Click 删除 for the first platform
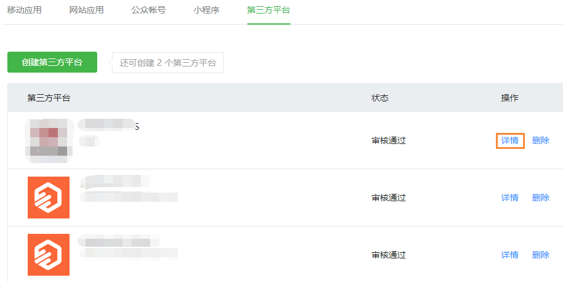The image size is (563, 288). click(541, 140)
